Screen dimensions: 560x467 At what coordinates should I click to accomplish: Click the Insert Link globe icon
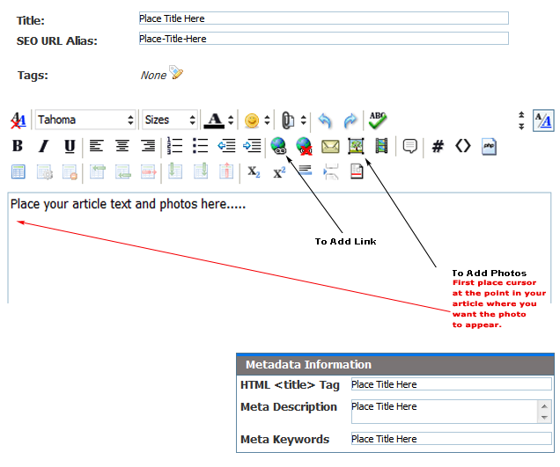point(279,146)
